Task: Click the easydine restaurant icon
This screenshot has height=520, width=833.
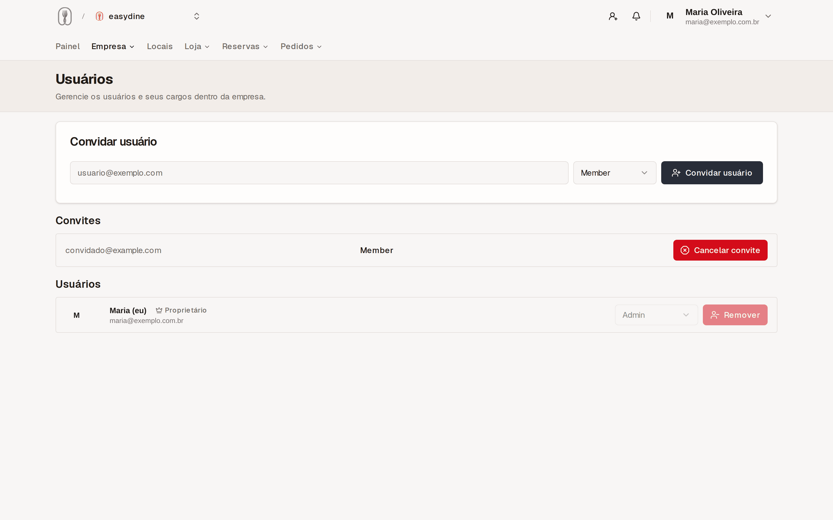Action: 99,16
